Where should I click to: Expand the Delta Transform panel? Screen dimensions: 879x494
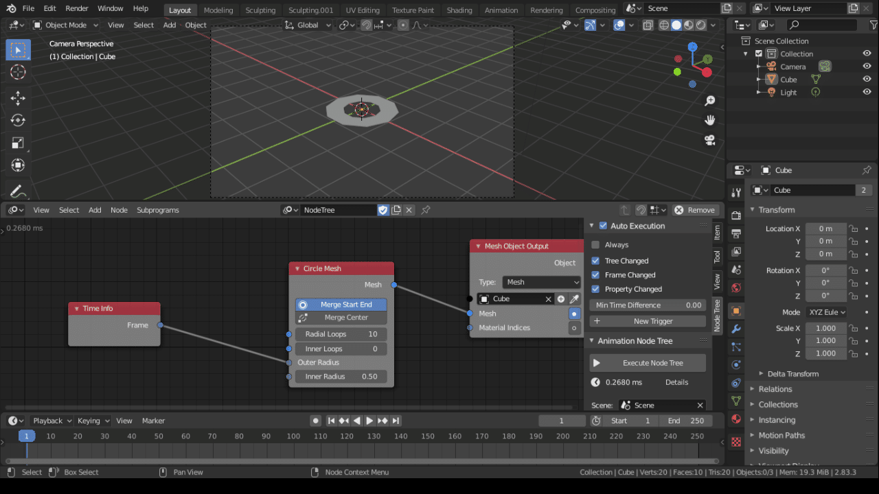(x=792, y=374)
